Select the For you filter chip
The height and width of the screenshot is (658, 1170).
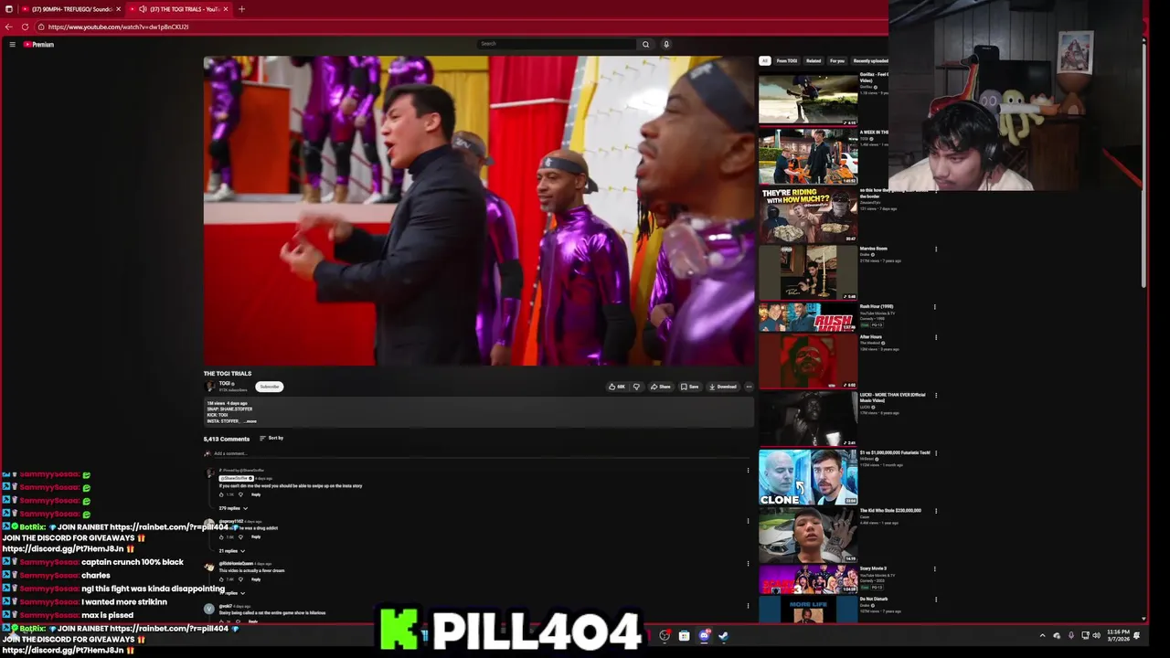coord(837,61)
